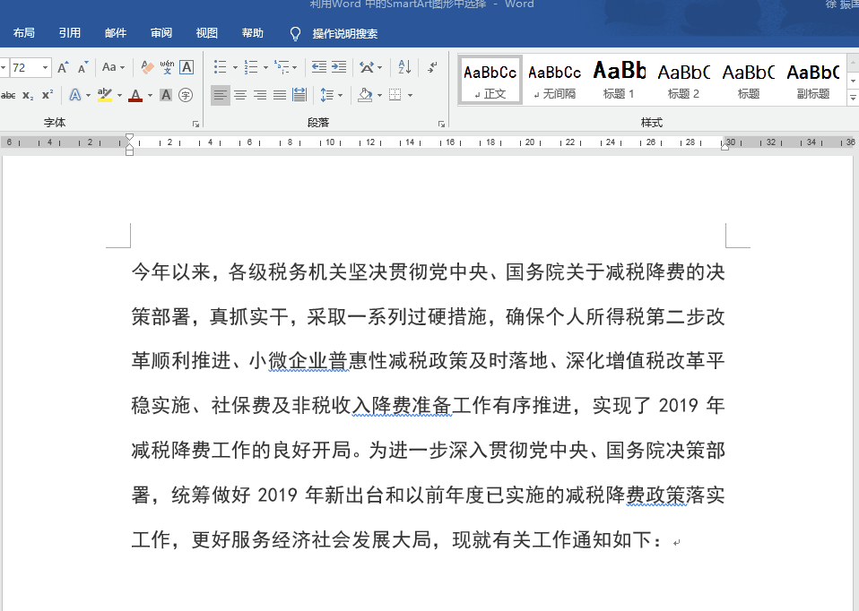The height and width of the screenshot is (611, 859).
Task: Open the 邮件 (Mailings) tab
Action: click(x=116, y=33)
